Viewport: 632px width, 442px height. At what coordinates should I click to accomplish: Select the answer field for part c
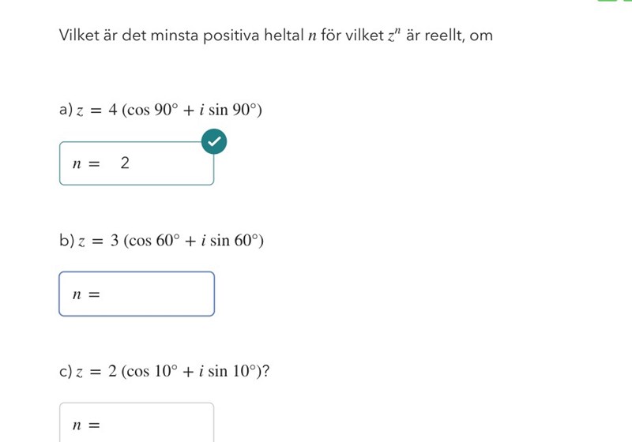[x=150, y=424]
